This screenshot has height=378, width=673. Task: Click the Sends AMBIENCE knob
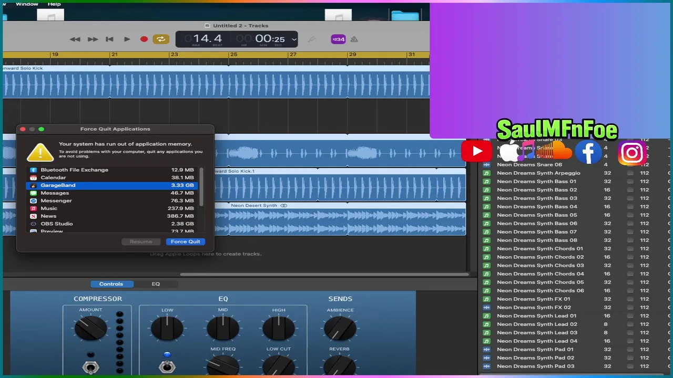[x=340, y=329]
